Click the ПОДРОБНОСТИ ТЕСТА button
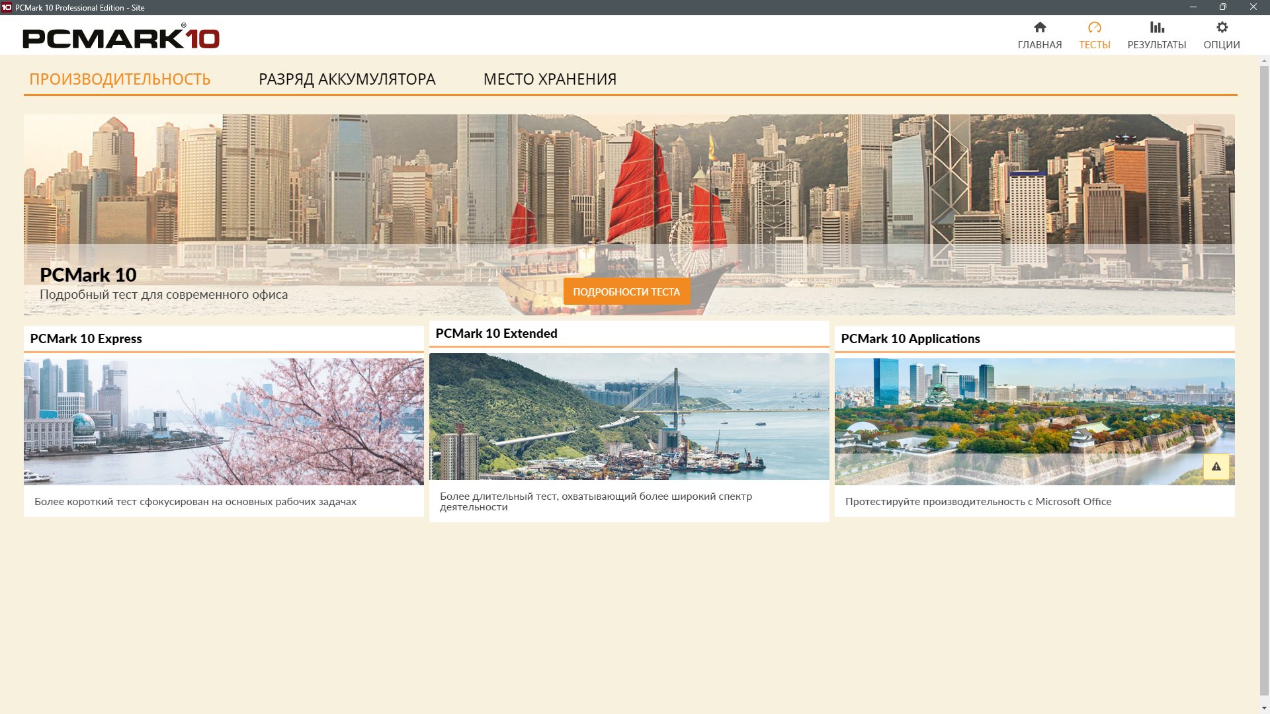The image size is (1270, 714). coord(626,292)
